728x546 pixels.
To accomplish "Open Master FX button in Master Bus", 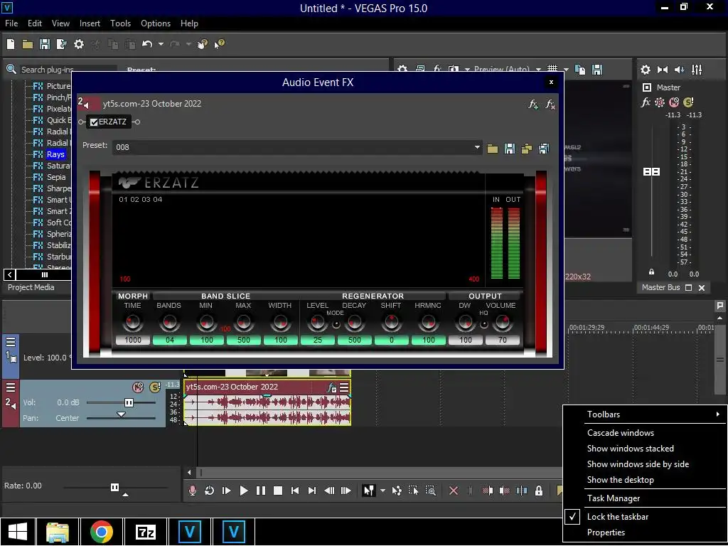I will pos(646,102).
